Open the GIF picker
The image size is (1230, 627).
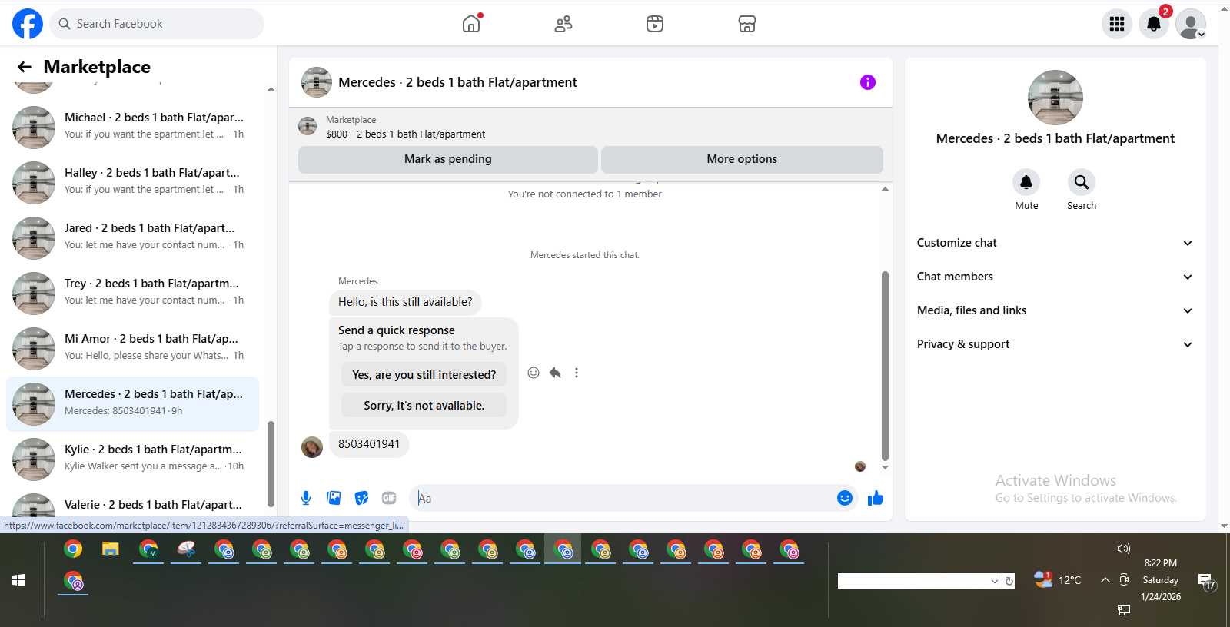(389, 498)
